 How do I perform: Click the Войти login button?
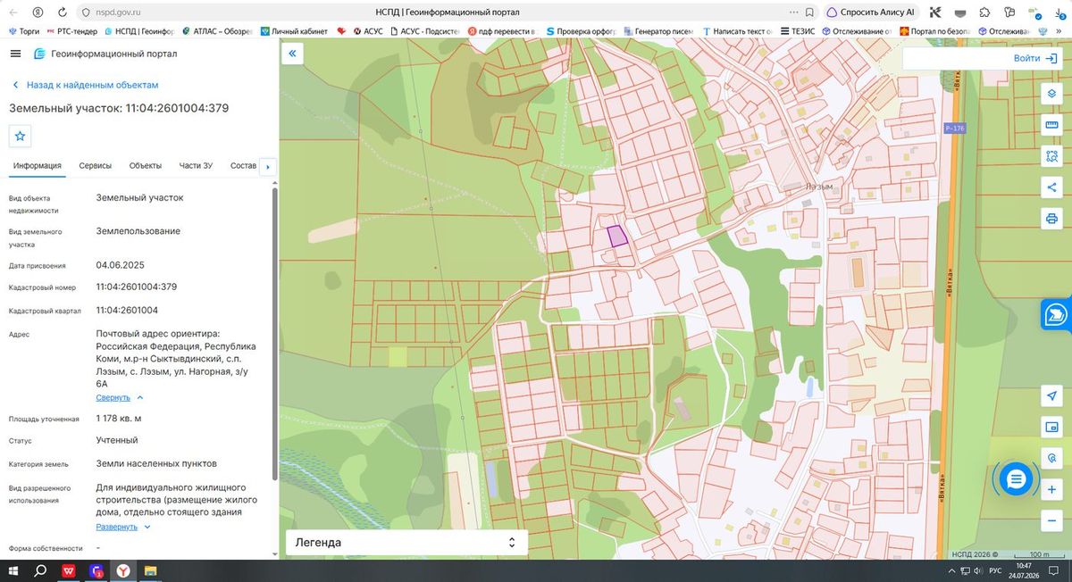point(1034,58)
